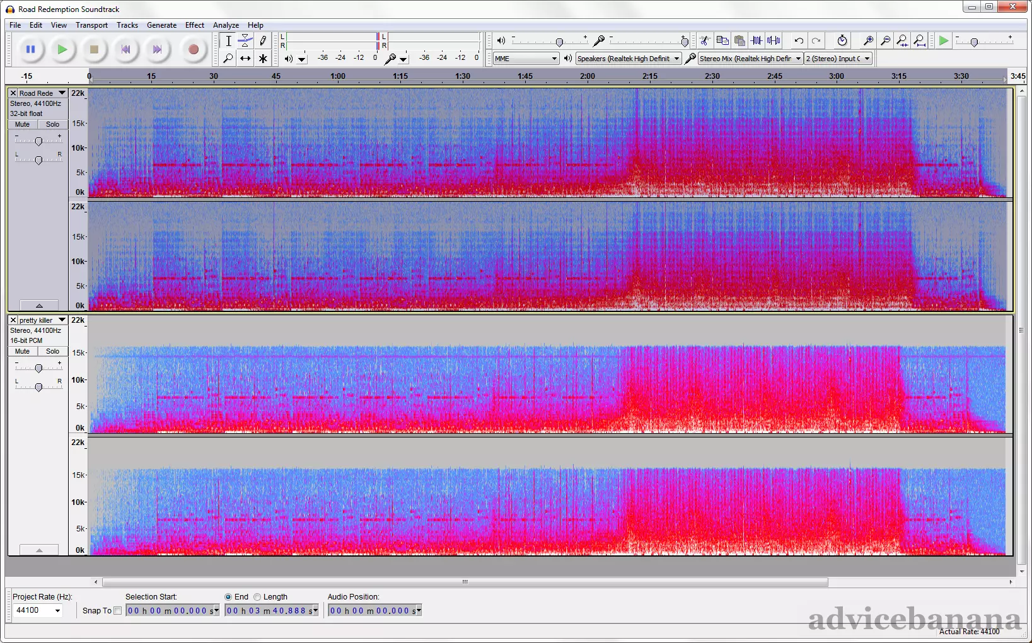1032x643 pixels.
Task: Open the MME audio host dropdown
Action: [x=526, y=59]
